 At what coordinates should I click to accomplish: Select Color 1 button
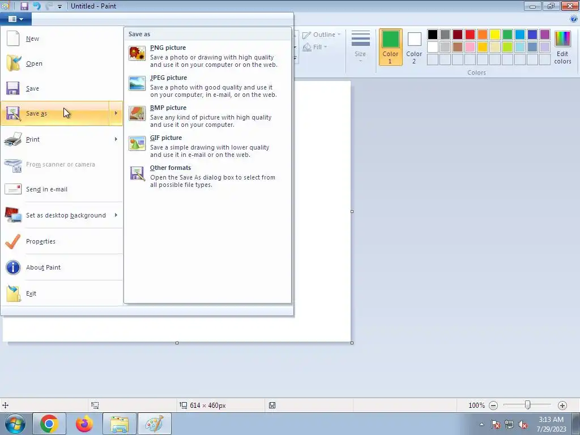[391, 48]
